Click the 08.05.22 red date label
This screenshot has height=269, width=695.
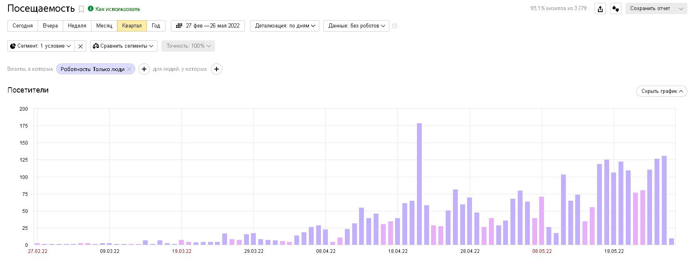click(x=542, y=251)
